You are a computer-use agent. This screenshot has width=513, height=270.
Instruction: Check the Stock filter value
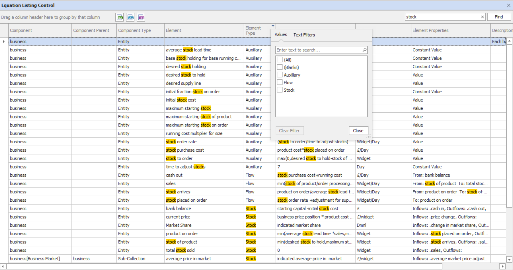click(280, 90)
